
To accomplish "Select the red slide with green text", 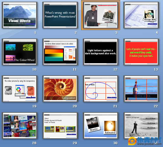I will point(141,52).
